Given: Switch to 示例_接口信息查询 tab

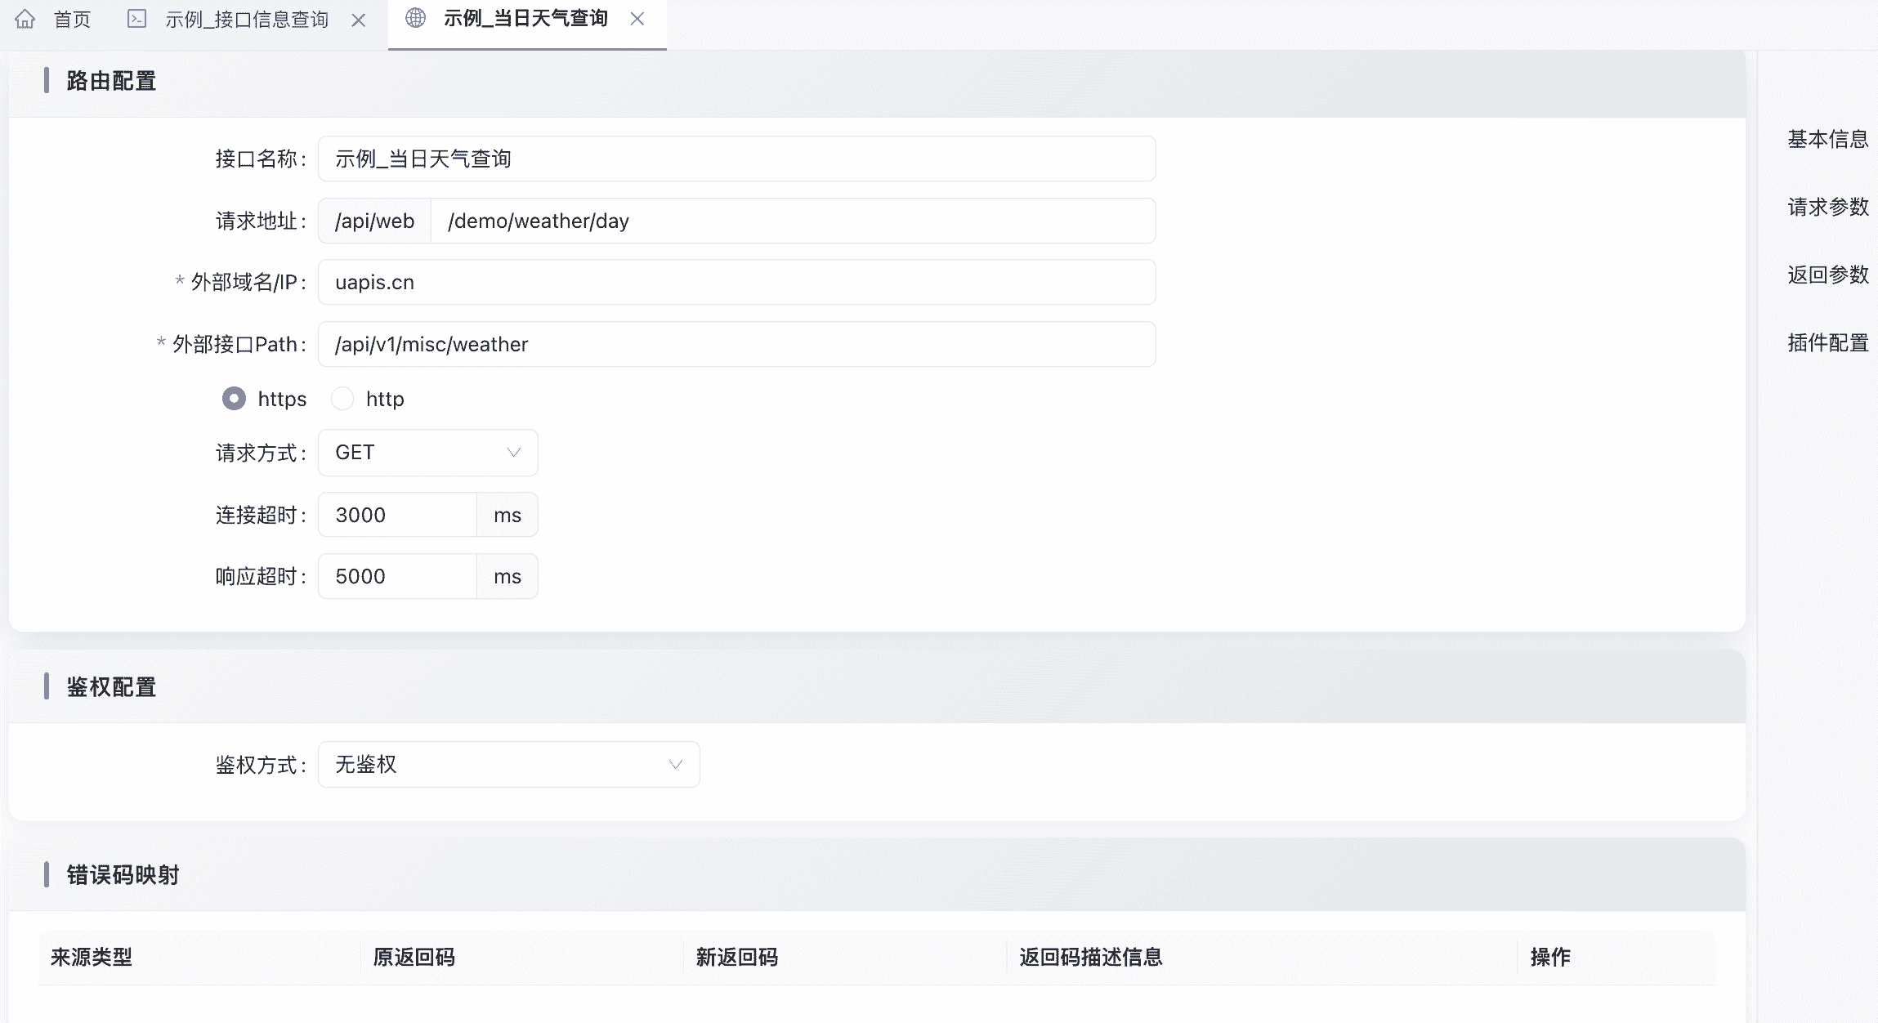Looking at the screenshot, I should pyautogui.click(x=247, y=20).
